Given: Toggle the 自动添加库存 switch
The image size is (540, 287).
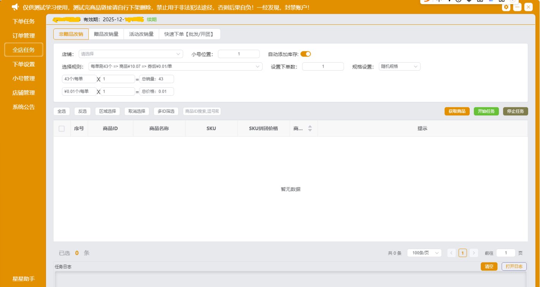Looking at the screenshot, I should [306, 54].
